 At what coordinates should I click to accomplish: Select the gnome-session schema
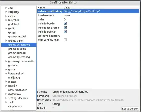point(17,49)
